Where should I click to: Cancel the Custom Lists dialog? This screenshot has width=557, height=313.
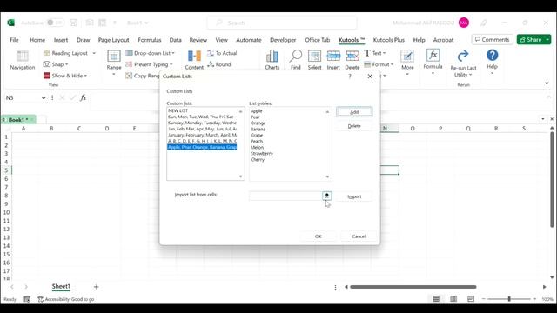click(x=359, y=236)
